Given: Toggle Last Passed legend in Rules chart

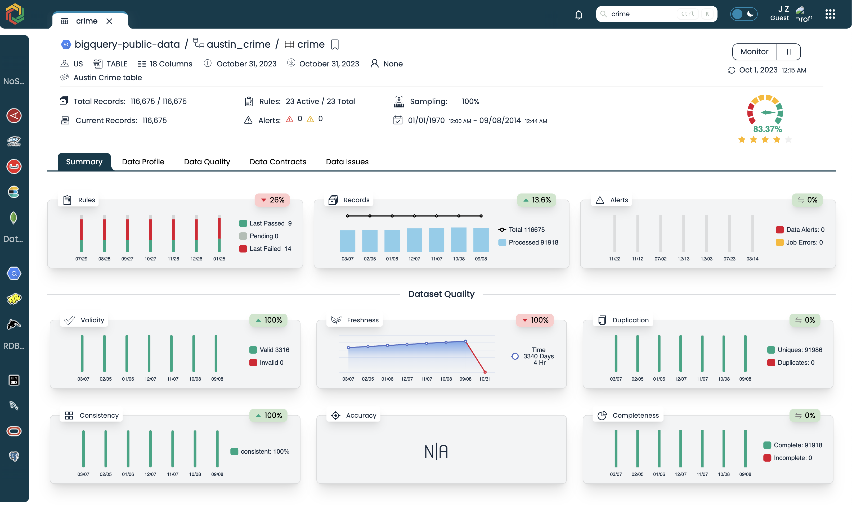Looking at the screenshot, I should pos(266,223).
